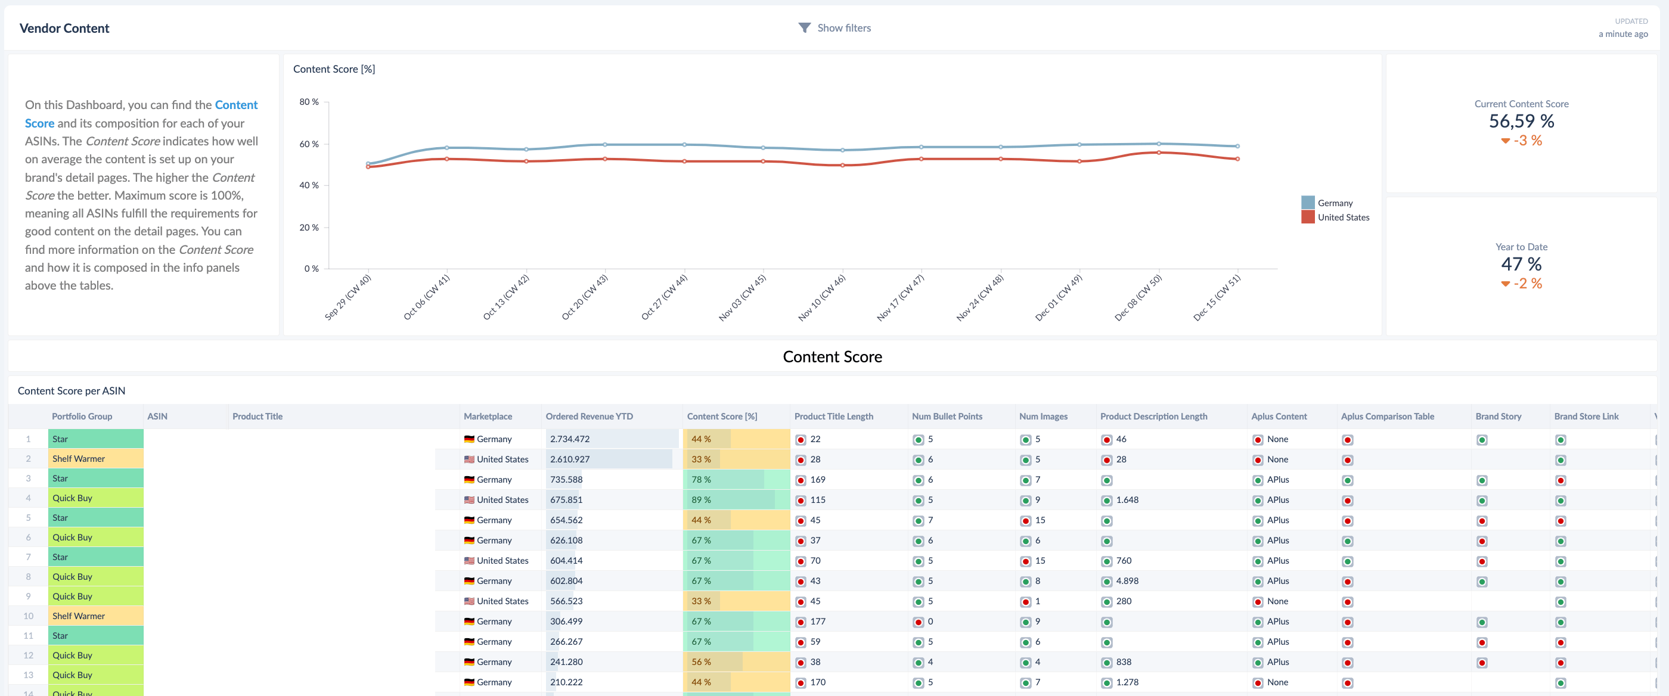Click the Aplus Comparison Table column header
The width and height of the screenshot is (1669, 696).
(x=1387, y=417)
